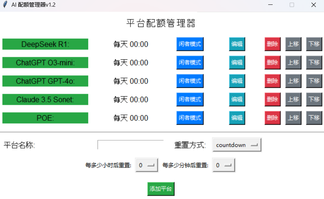The height and width of the screenshot is (199, 324).
Task: Click the 每多少分钟后重置 label
Action: pos(185,165)
